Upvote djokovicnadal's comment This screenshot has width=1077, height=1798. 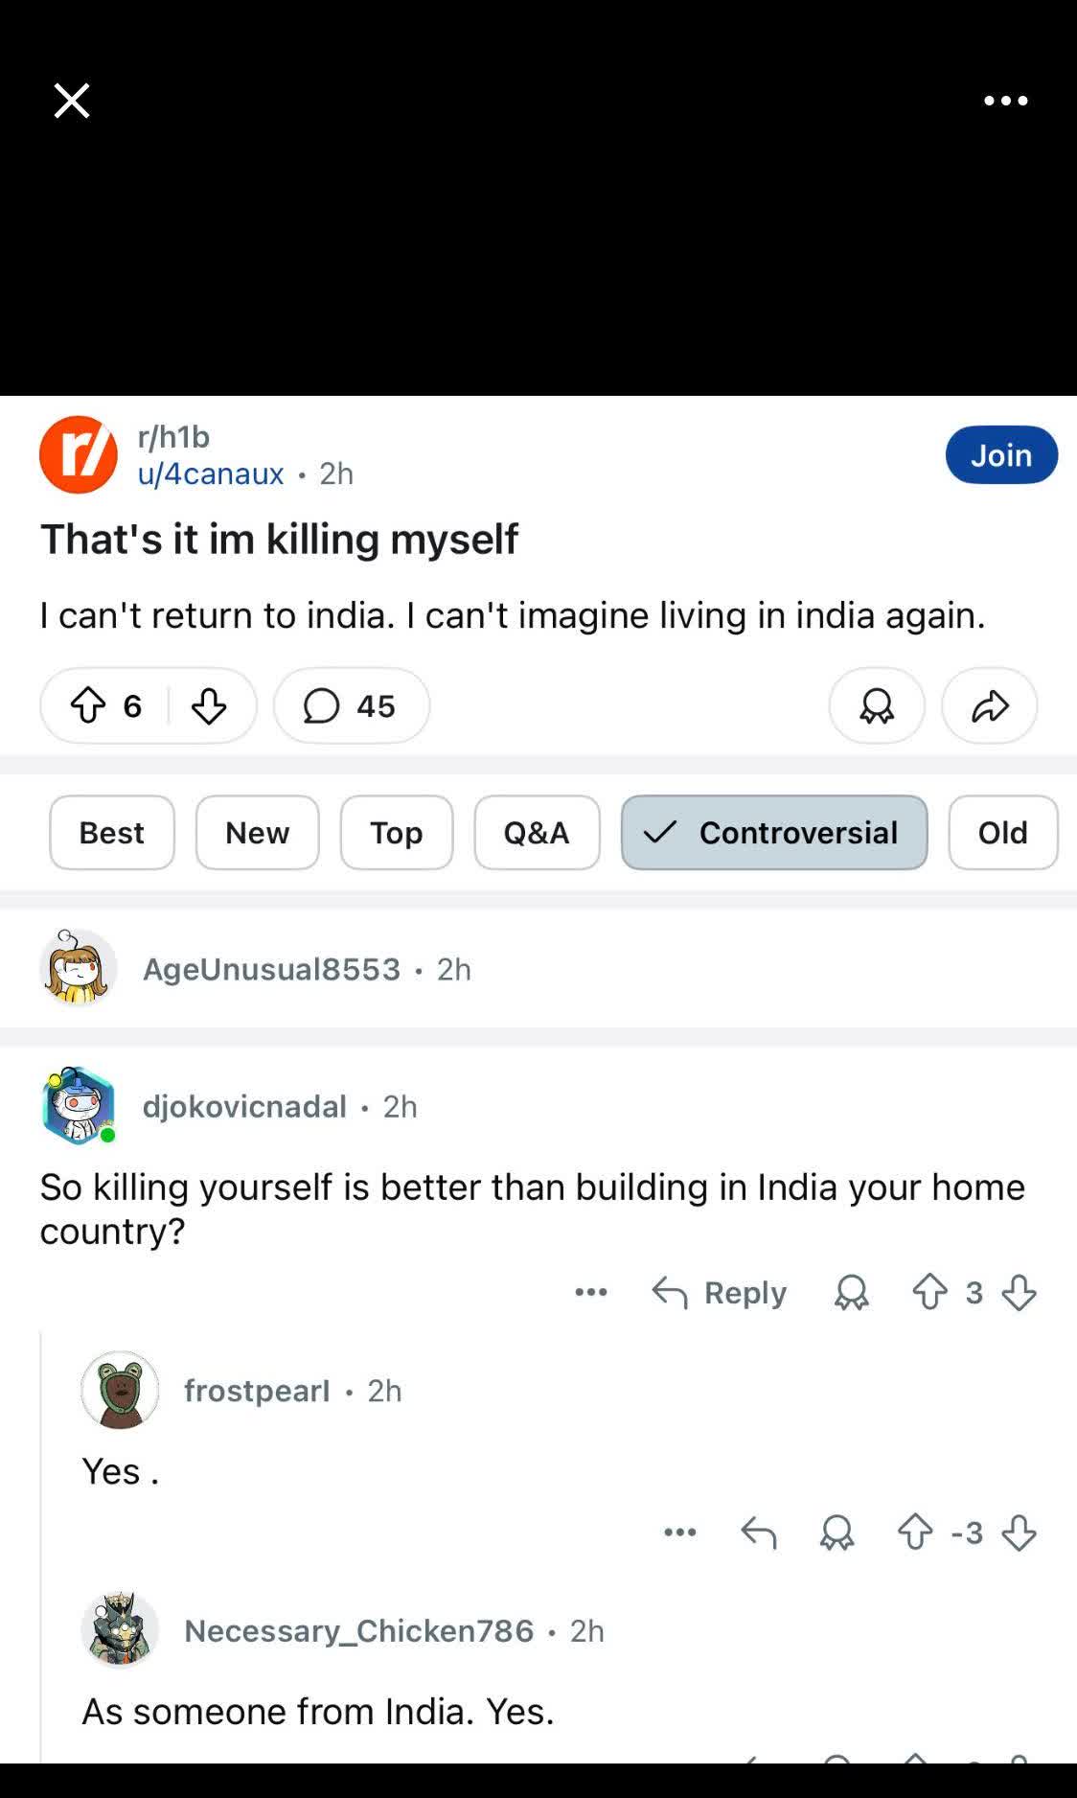point(929,1293)
